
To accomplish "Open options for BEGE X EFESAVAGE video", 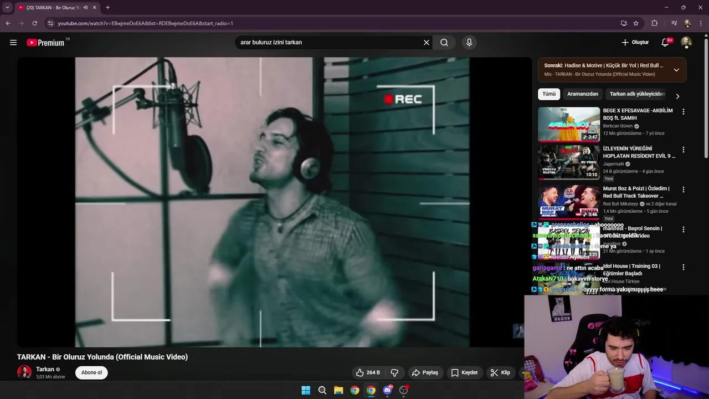I will point(683,111).
